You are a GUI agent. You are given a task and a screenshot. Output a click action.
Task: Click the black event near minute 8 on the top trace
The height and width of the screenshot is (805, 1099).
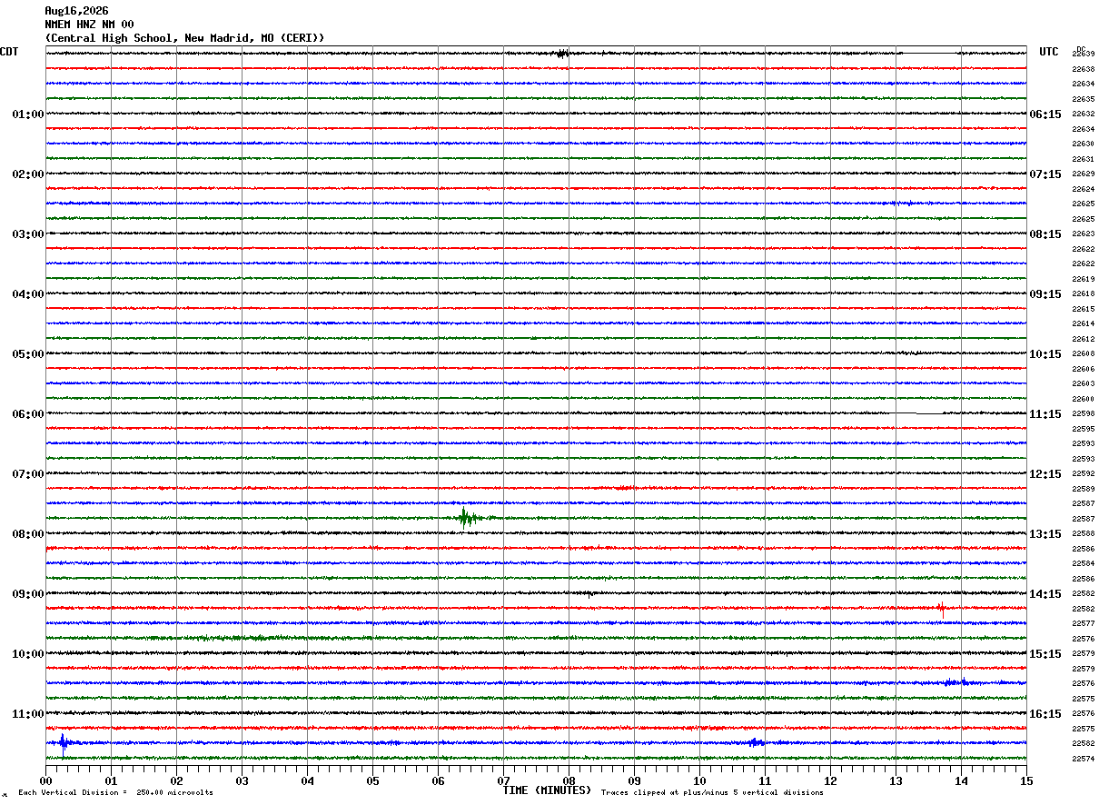coord(561,54)
